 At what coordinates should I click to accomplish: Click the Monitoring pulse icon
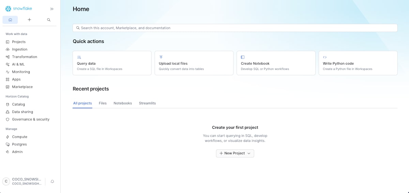tap(8, 72)
